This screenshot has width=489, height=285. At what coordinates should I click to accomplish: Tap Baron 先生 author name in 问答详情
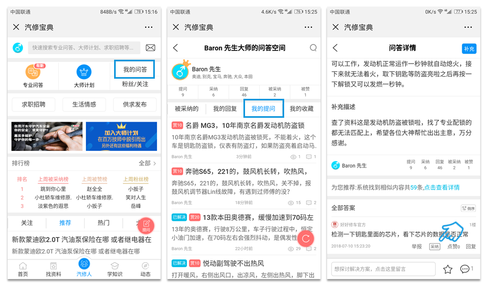[354, 166]
